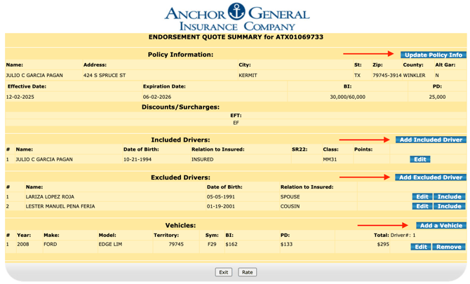Click Add Excluded Driver button

click(431, 177)
